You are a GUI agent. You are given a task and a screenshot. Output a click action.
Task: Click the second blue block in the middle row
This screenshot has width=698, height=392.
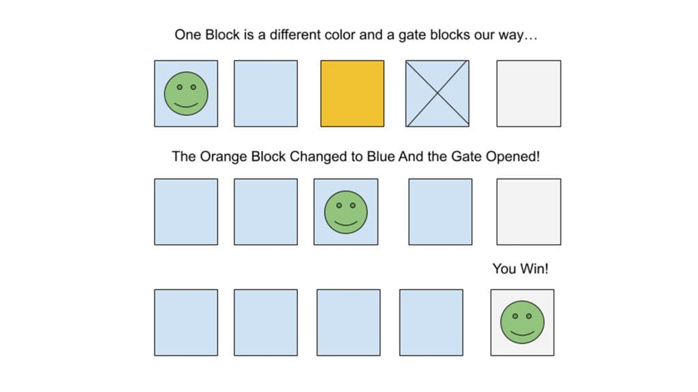[x=266, y=212]
